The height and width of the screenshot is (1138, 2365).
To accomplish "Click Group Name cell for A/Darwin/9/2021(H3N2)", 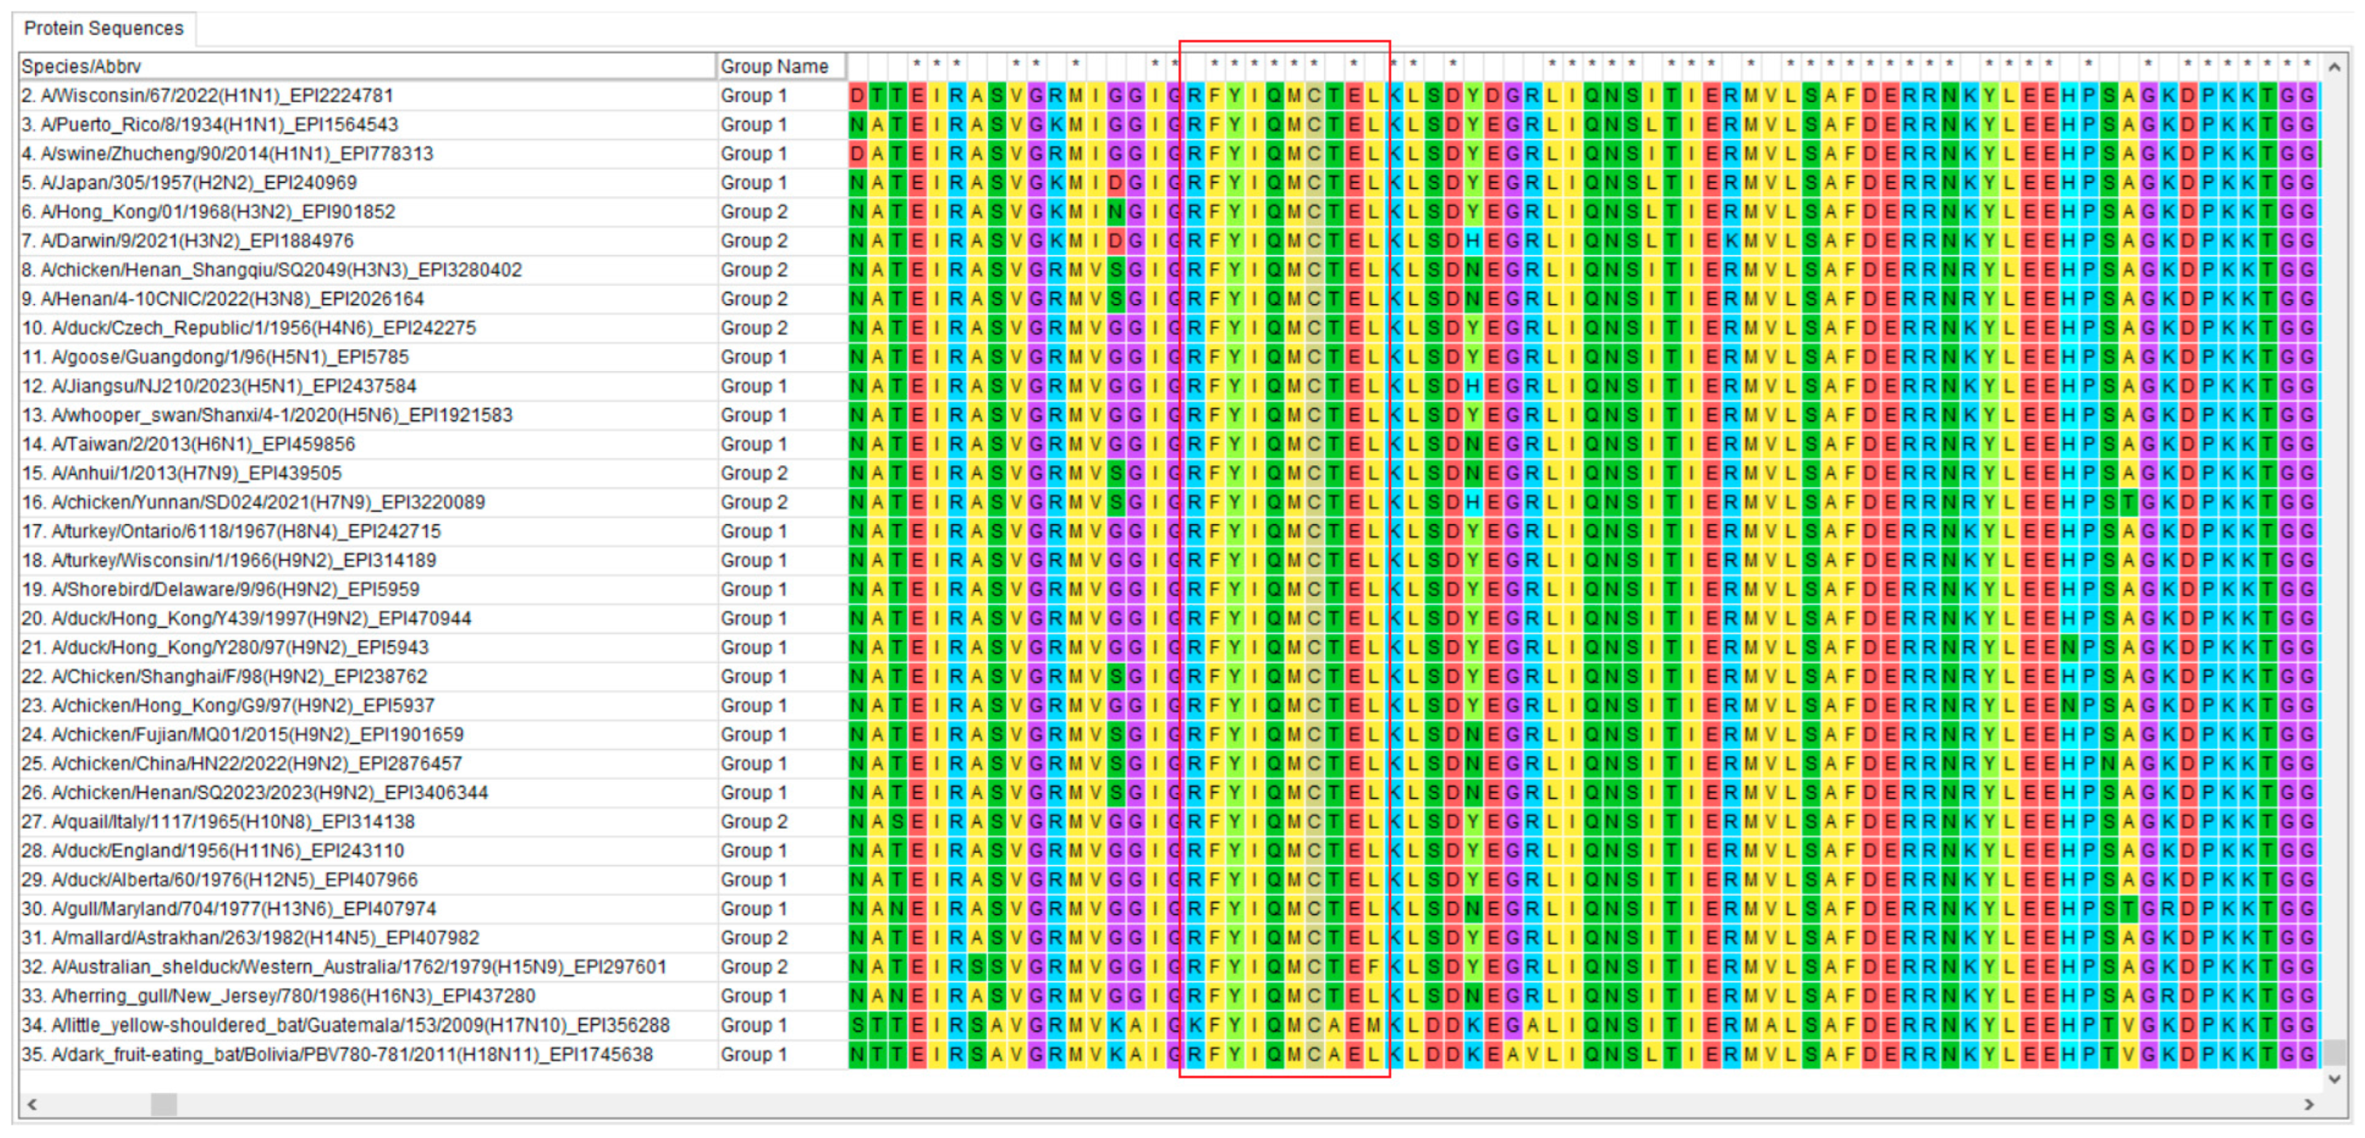I will coord(753,241).
